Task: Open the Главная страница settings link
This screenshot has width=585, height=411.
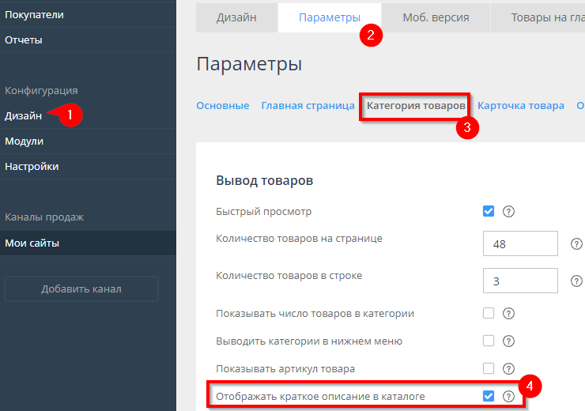Action: (x=308, y=106)
